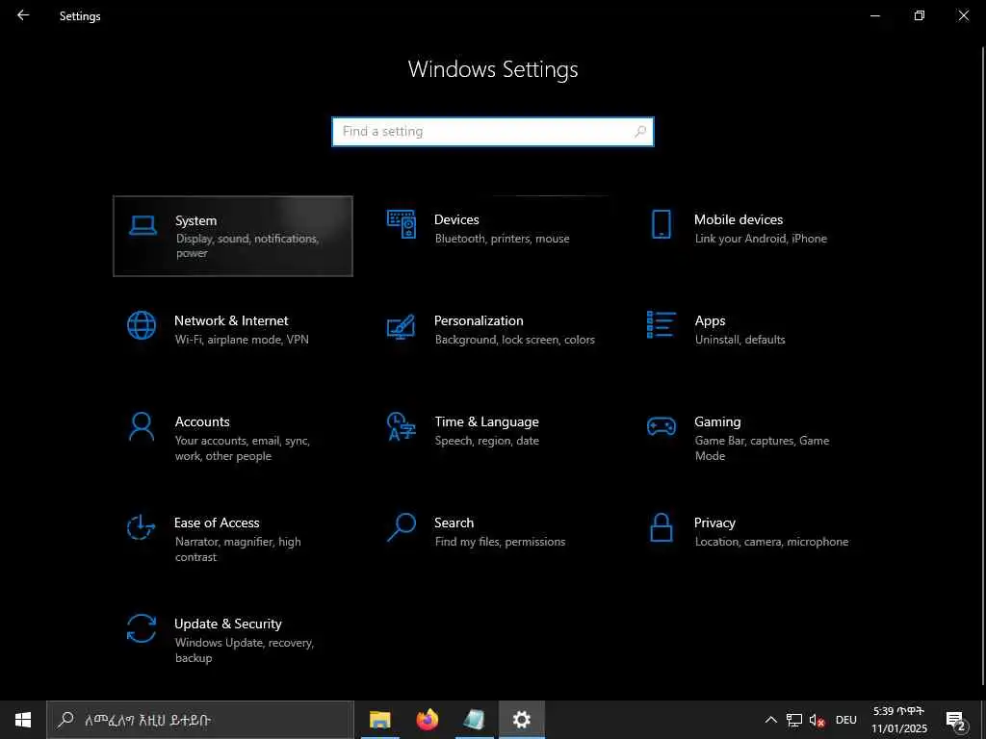The height and width of the screenshot is (739, 986).
Task: Open the Windows Start menu
Action: click(x=23, y=720)
